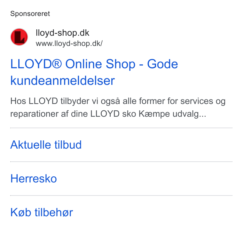243x229 pixels.
Task: Click the red LLOYD logo icon
Action: (19, 37)
